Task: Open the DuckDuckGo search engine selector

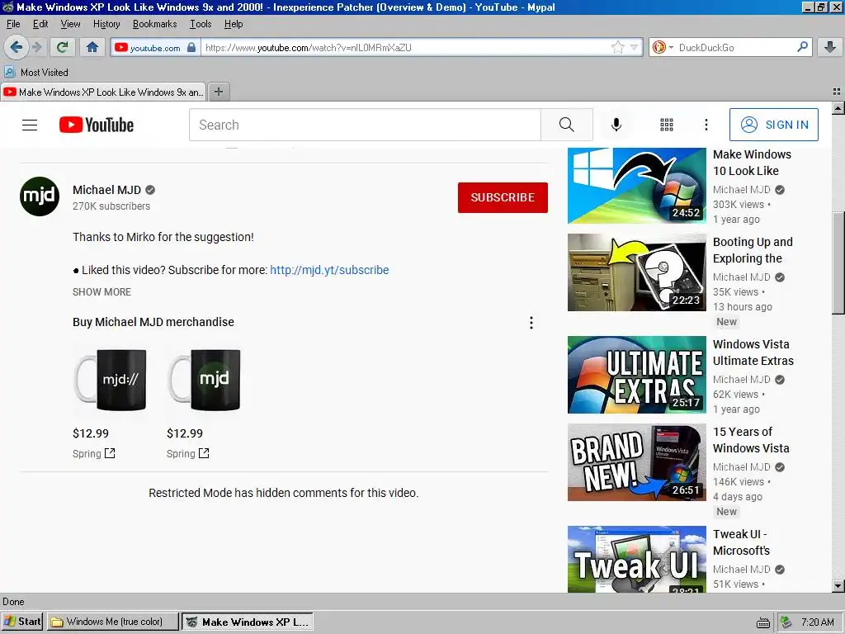Action: [x=662, y=47]
